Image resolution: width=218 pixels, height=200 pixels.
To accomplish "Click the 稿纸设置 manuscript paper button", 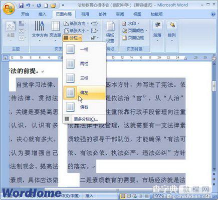I will (110, 32).
